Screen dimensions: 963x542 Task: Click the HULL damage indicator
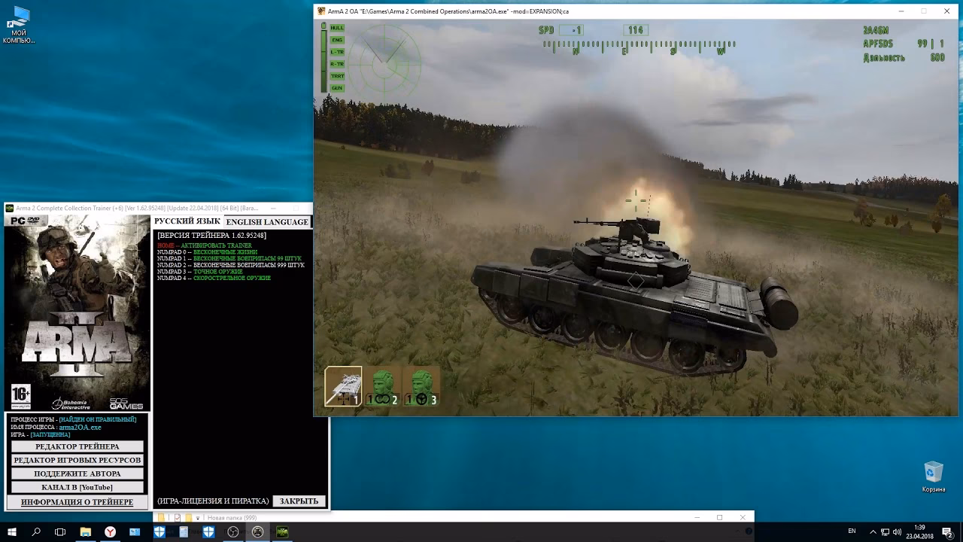click(x=337, y=28)
